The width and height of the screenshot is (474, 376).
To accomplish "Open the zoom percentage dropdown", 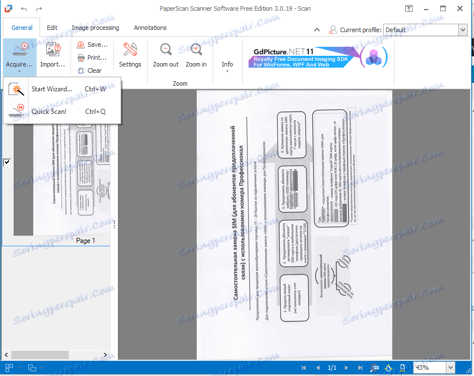I will 450,368.
